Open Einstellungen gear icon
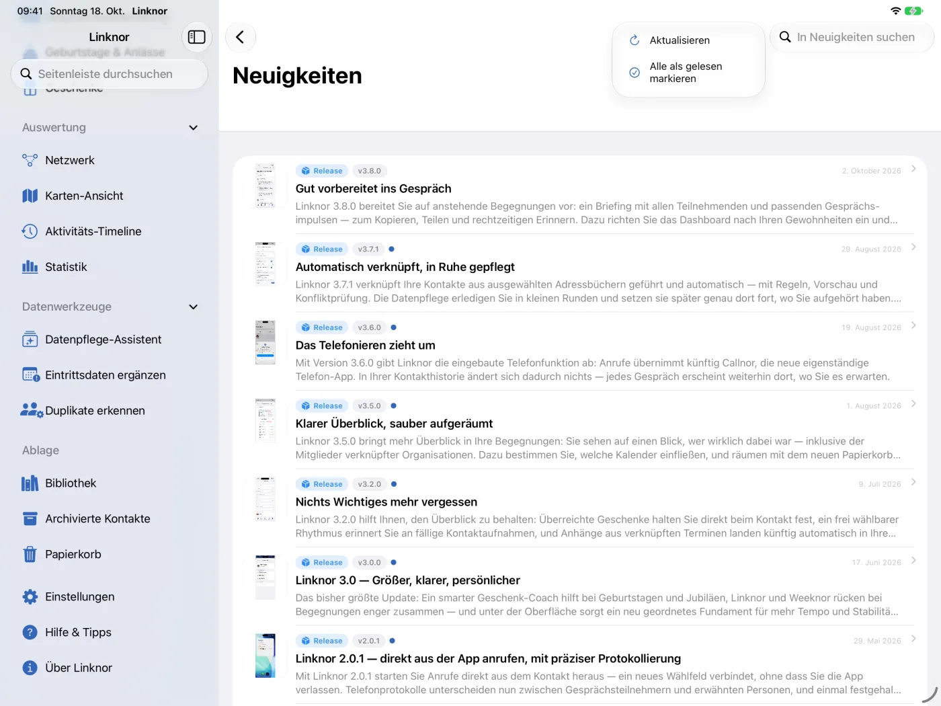The width and height of the screenshot is (941, 706). [30, 597]
